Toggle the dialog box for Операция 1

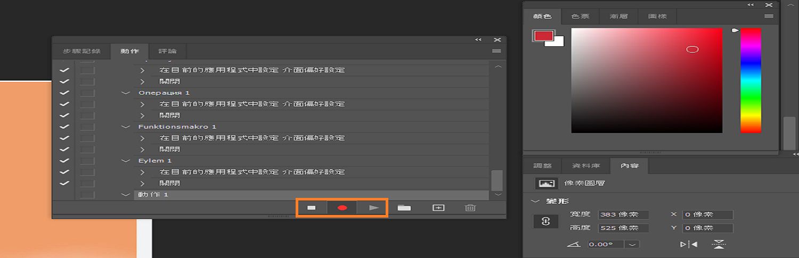pyautogui.click(x=87, y=93)
